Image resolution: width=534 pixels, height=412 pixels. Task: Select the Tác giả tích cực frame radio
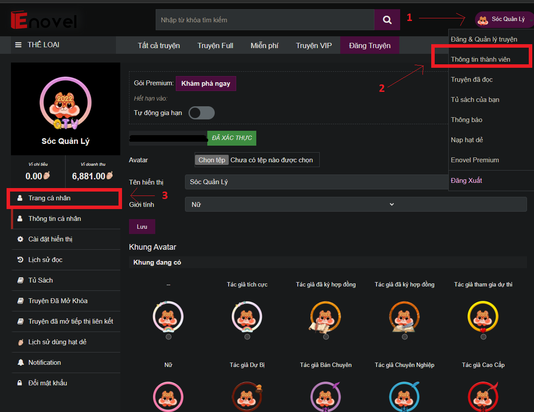(248, 337)
